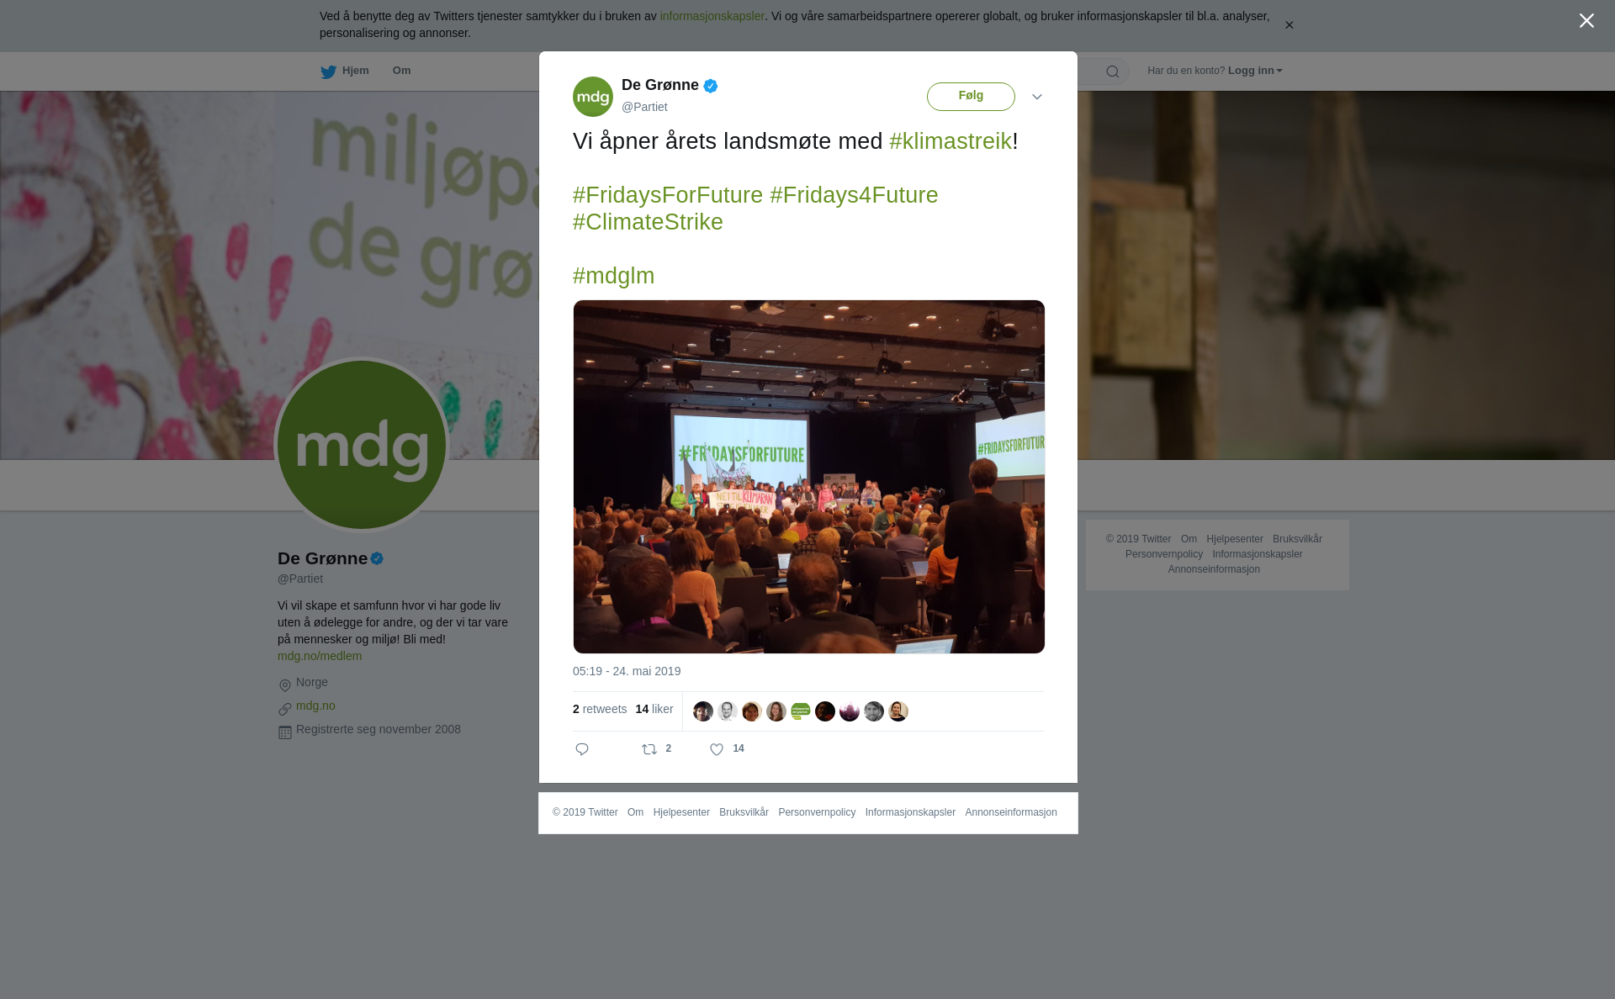Viewport: 1615px width, 999px height.
Task: Open the Om menu item
Action: point(402,71)
